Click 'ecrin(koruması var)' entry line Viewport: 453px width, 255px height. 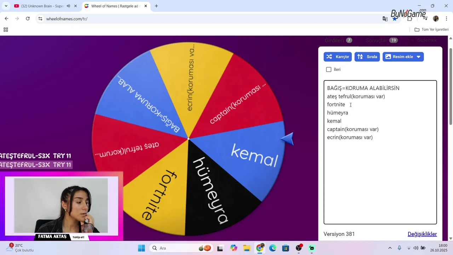pyautogui.click(x=350, y=137)
